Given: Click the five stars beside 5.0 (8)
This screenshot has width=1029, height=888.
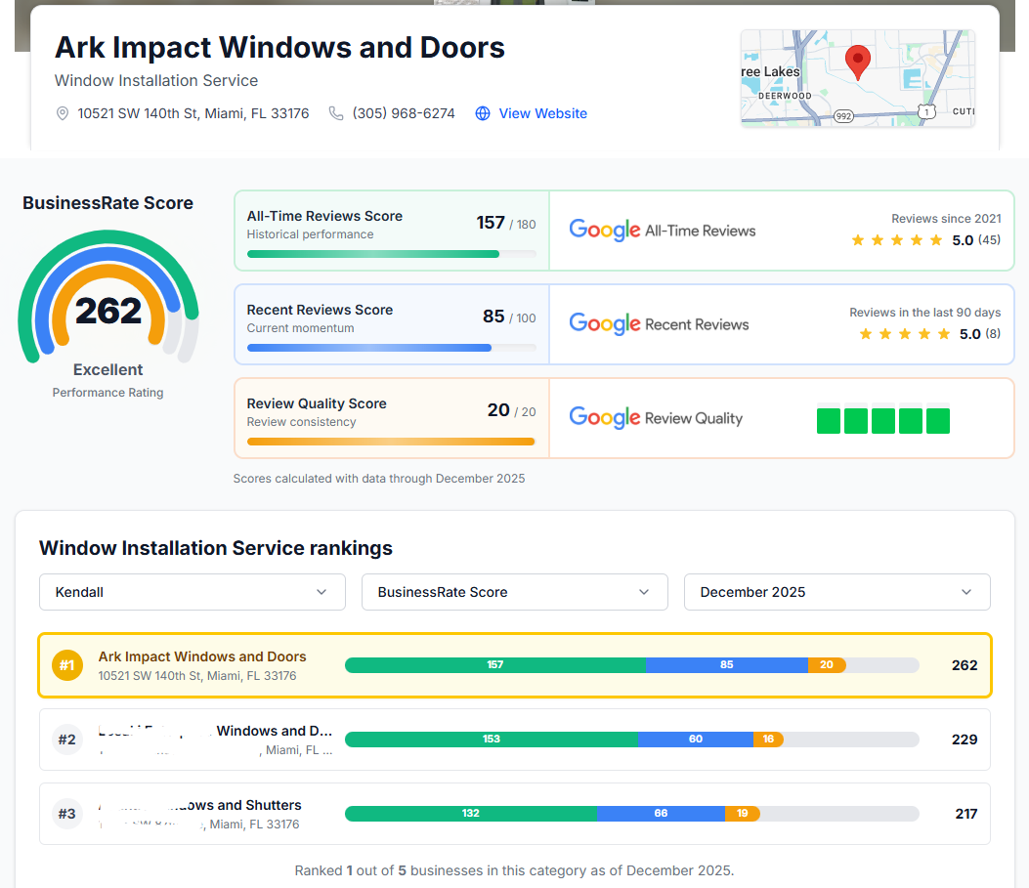Looking at the screenshot, I should click(x=904, y=334).
